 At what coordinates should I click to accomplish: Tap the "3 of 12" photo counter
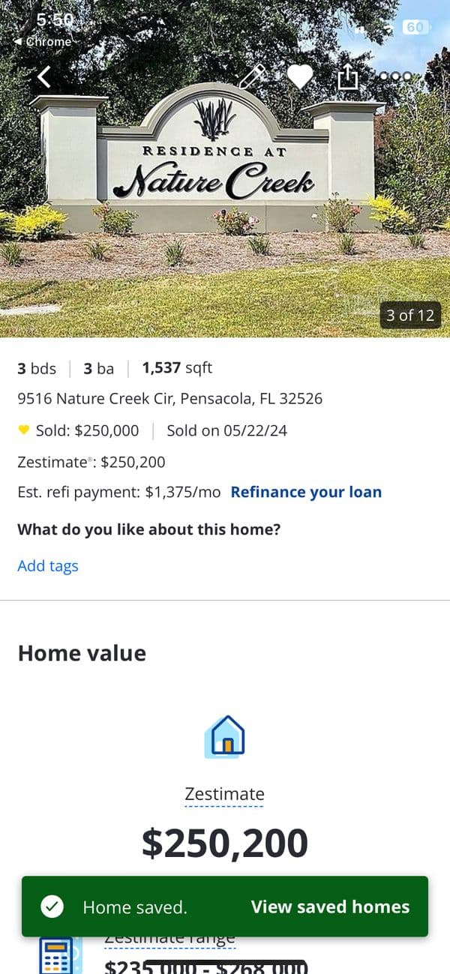tap(410, 315)
